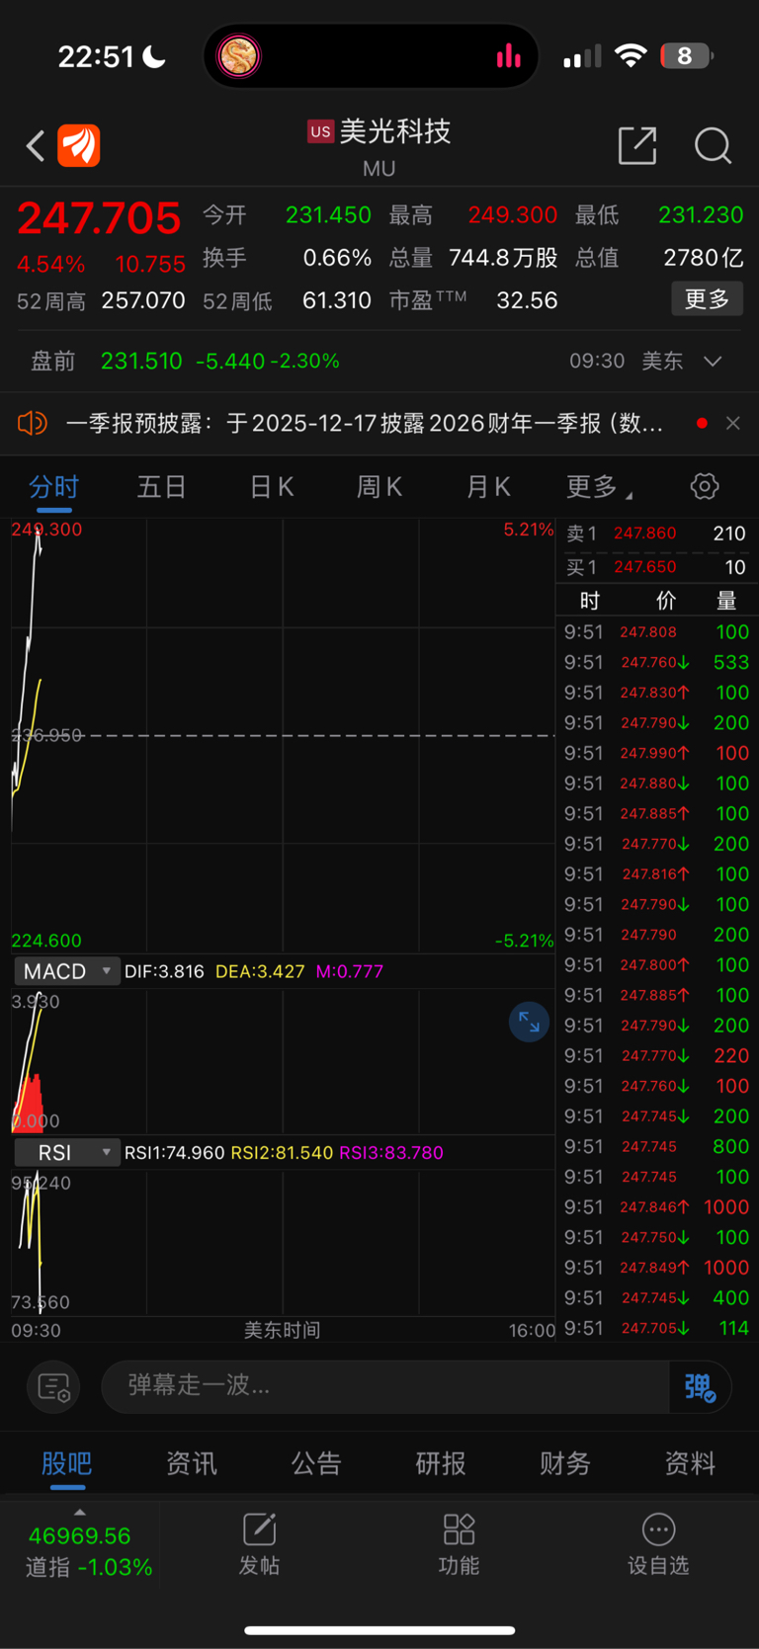
Task: Expand the pre-market 美东 chevron
Action: (713, 362)
